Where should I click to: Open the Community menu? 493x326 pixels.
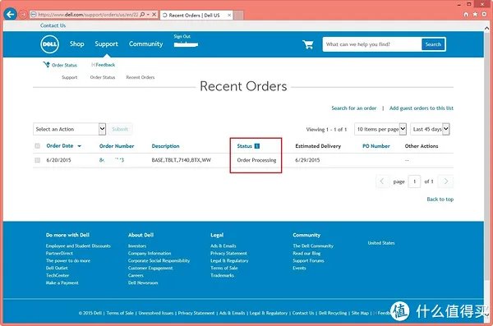click(146, 44)
